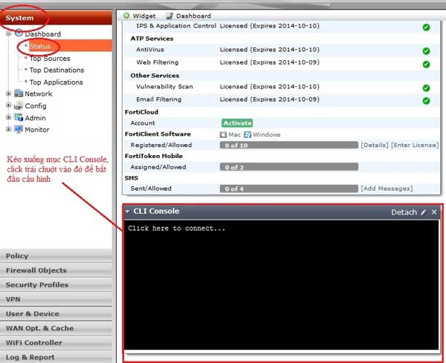Screen dimensions: 446x363
Task: Click the Windows FortiClient download icon
Action: click(248, 134)
